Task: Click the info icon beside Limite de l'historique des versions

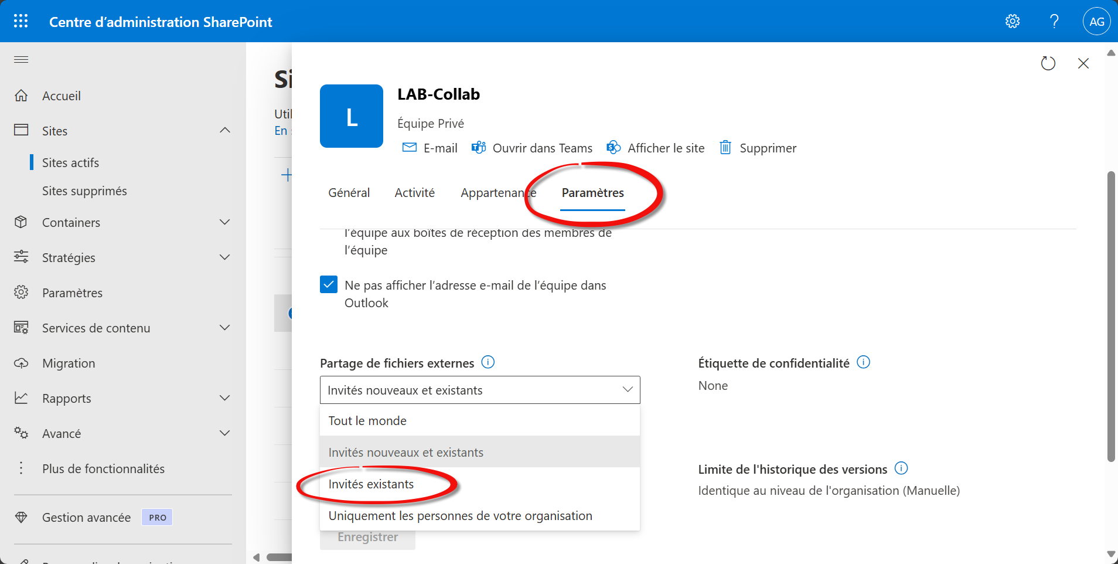Action: (901, 468)
